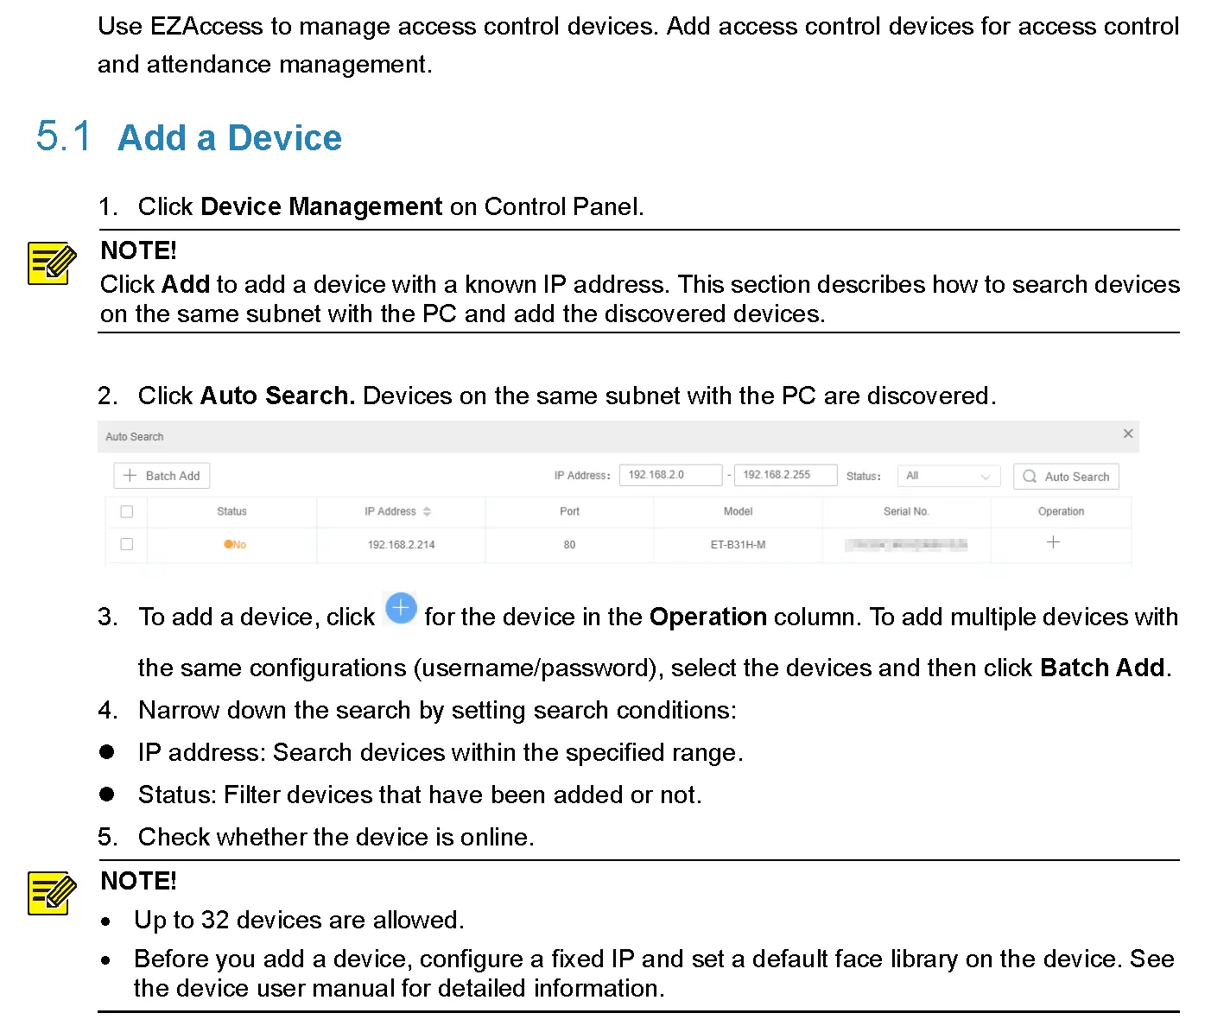This screenshot has width=1230, height=1032.
Task: Check the checkbox for device 192.168.2.214
Action: (126, 544)
